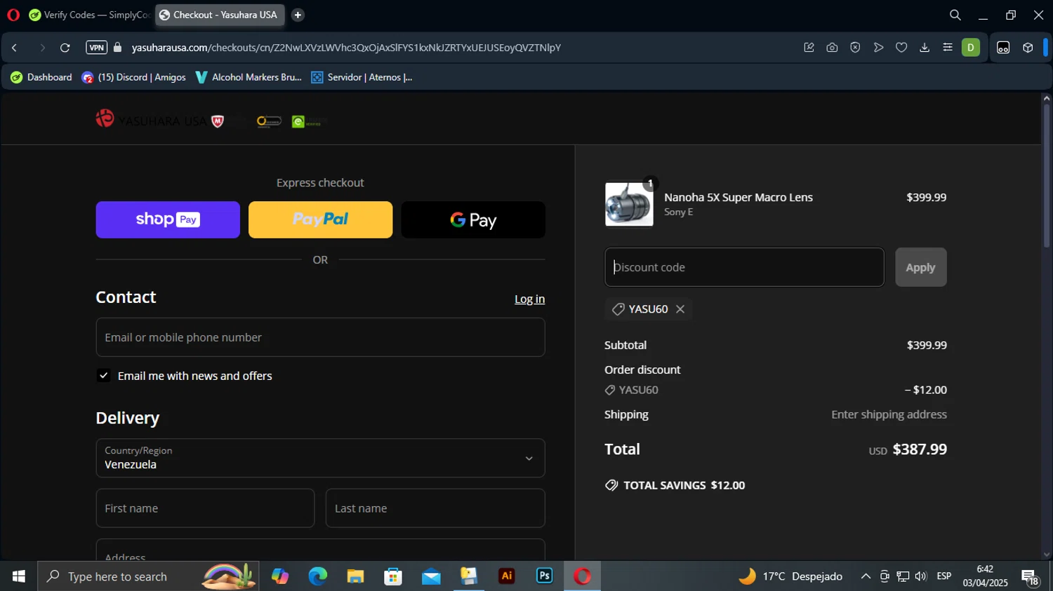Screen dimensions: 1053x591
Task: Click the Discount code input field
Action: click(744, 267)
